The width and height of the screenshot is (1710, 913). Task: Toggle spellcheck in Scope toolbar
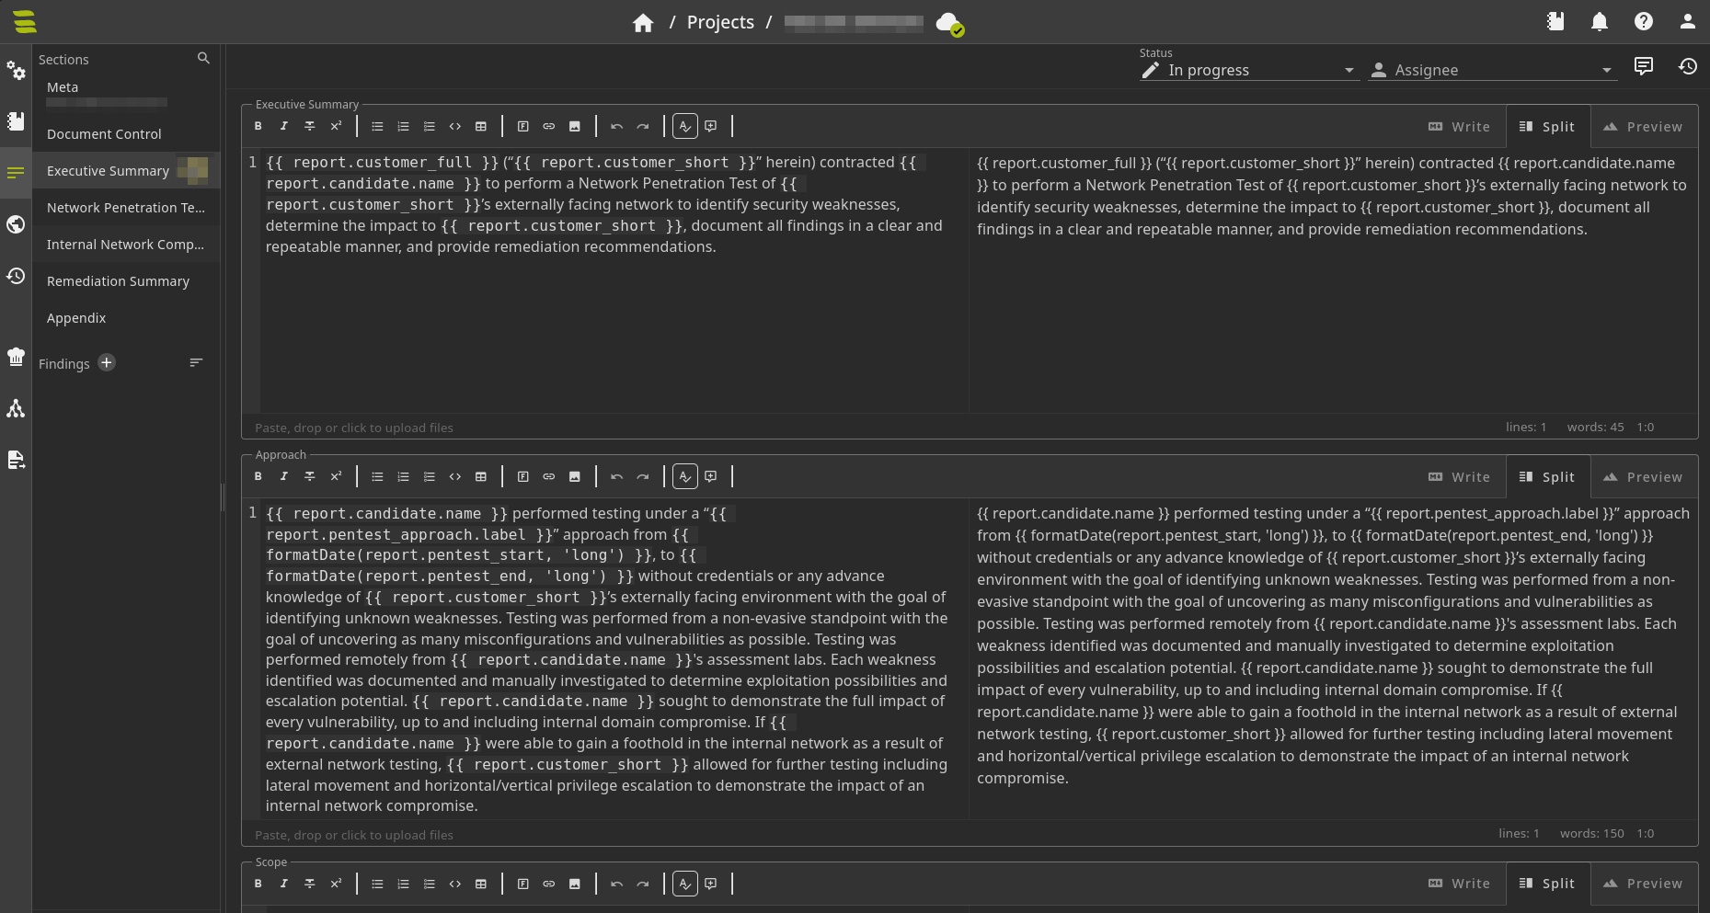(x=685, y=884)
